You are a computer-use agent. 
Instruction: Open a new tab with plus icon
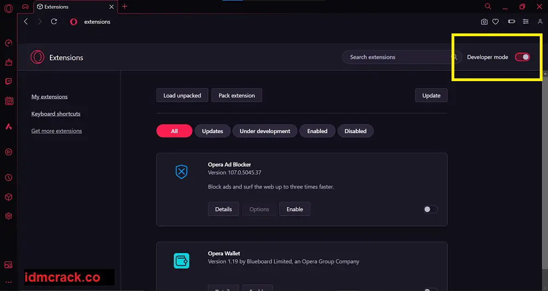[x=125, y=6]
